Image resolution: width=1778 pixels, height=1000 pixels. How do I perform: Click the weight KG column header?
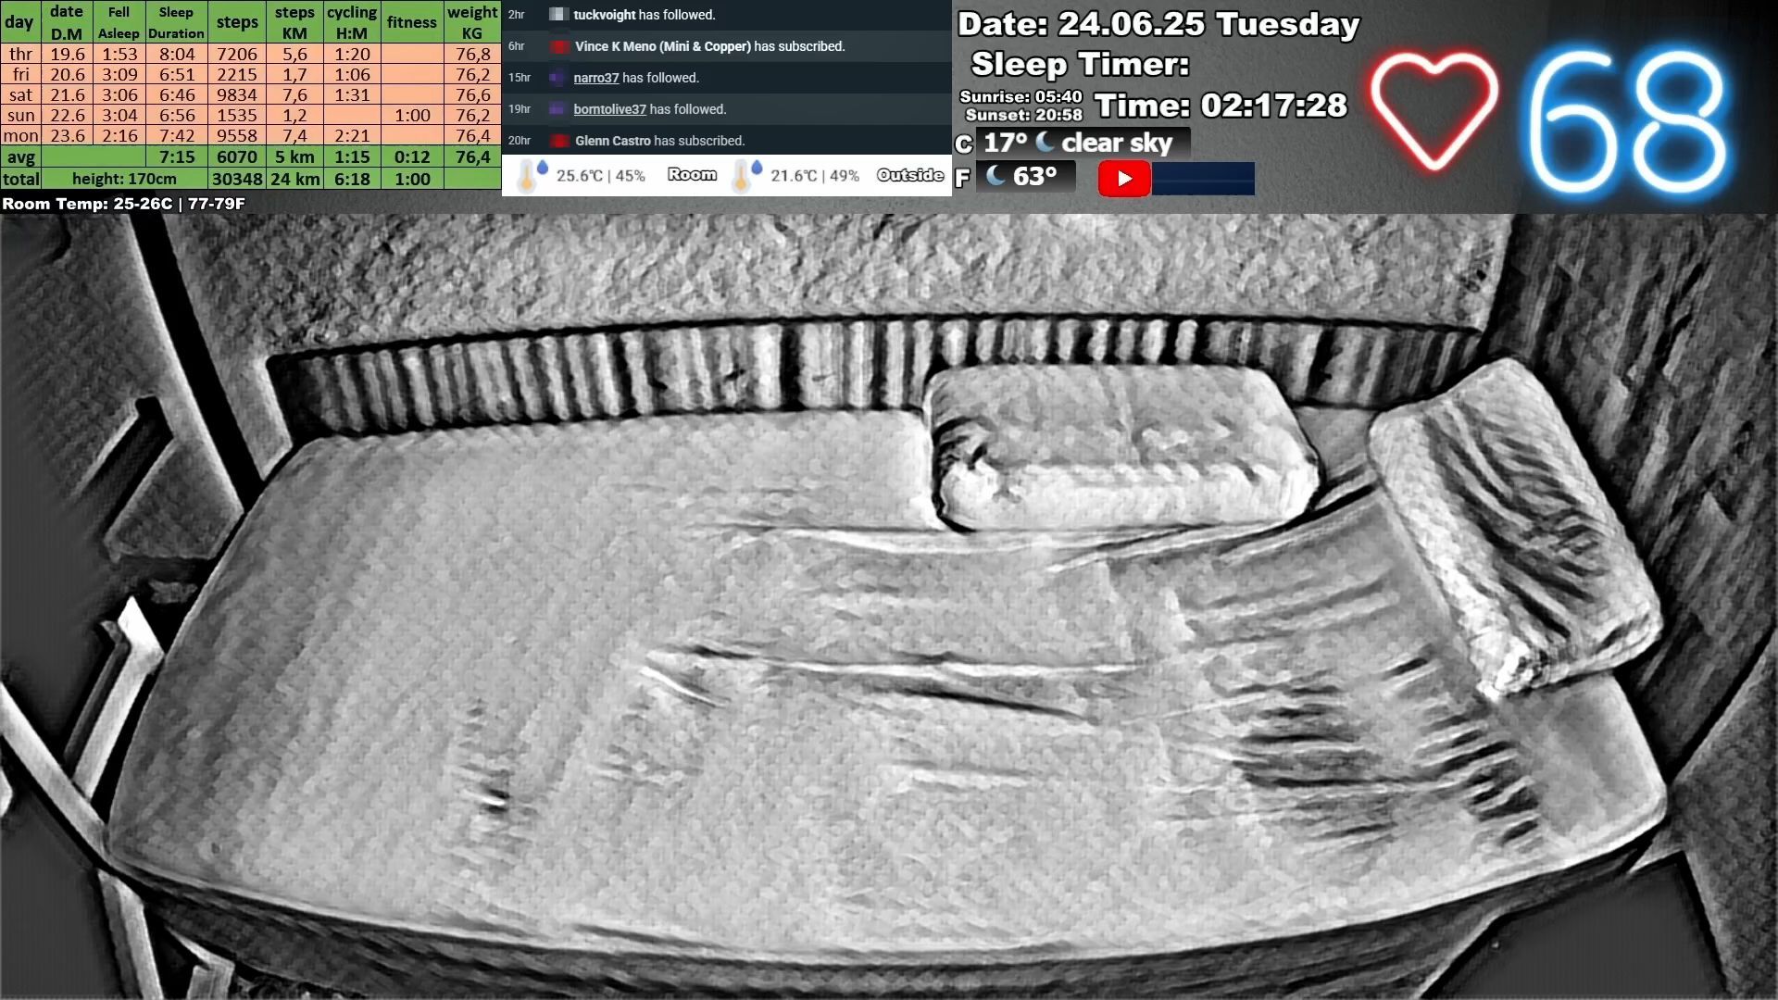pyautogui.click(x=472, y=22)
